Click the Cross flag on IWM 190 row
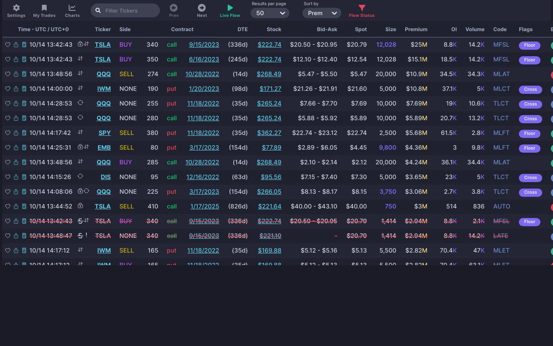Image resolution: width=553 pixels, height=346 pixels. [x=530, y=89]
